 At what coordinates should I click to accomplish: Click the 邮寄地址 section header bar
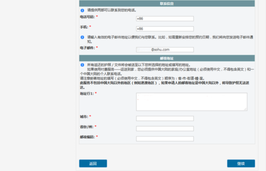pos(167,58)
